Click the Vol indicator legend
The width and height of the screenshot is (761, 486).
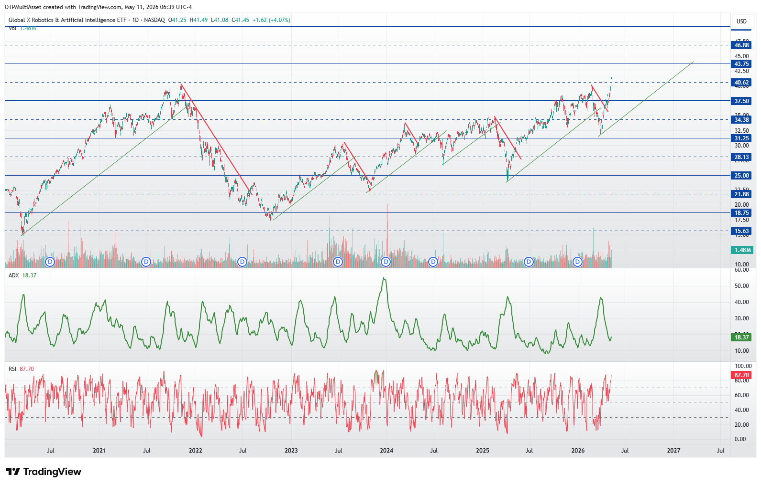click(x=22, y=28)
